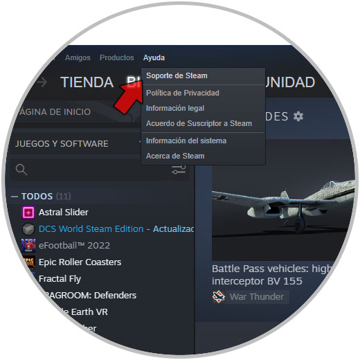Screen dimensions: 360x360
Task: Open the Amigos menu
Action: click(78, 57)
